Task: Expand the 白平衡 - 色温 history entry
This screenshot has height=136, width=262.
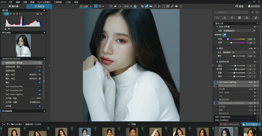Action: click(x=4, y=98)
